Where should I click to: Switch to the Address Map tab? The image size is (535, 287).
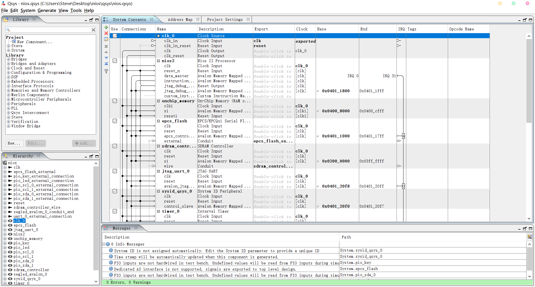[180, 20]
